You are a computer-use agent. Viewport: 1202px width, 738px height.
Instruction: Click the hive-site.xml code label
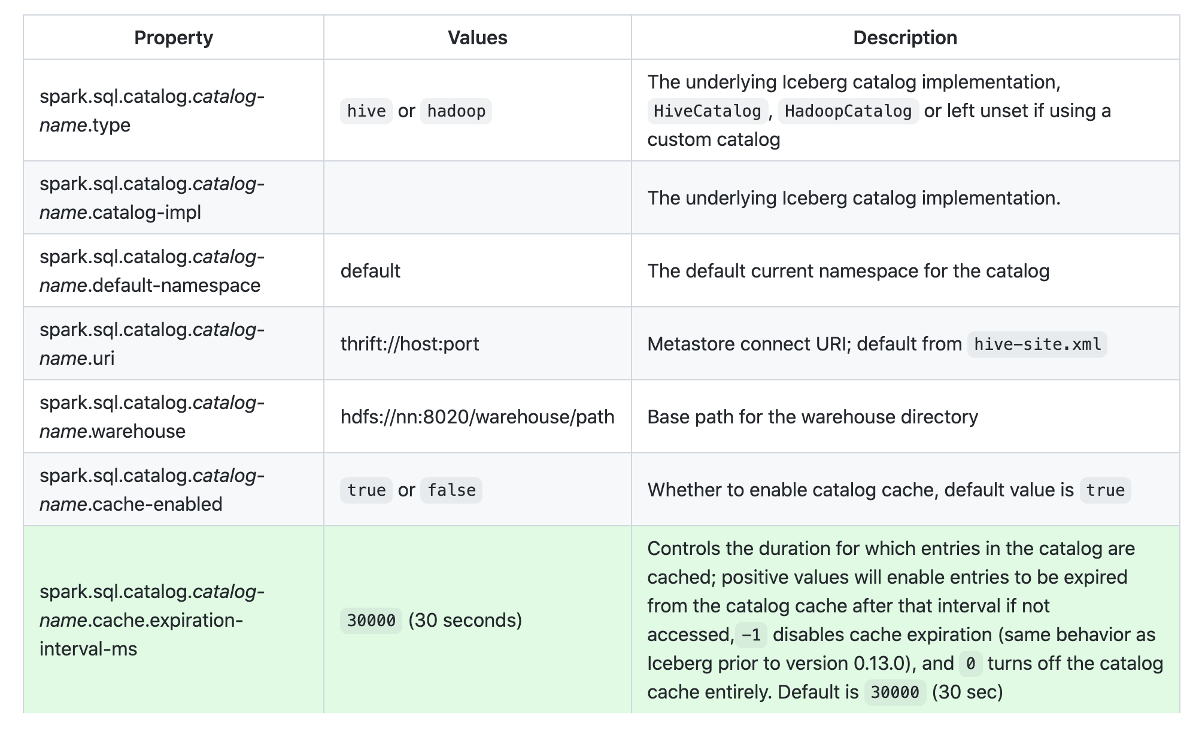click(x=1037, y=344)
